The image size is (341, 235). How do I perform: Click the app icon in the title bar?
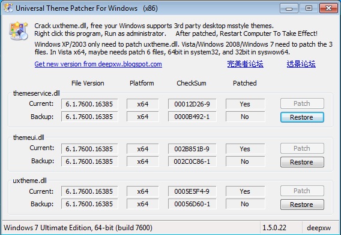[x=8, y=8]
